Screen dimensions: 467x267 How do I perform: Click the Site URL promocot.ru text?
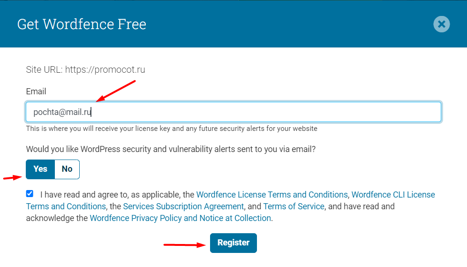(x=85, y=70)
